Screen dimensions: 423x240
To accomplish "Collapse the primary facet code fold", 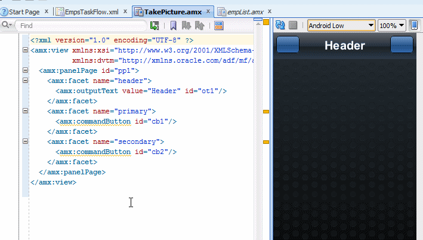I will tap(26, 110).
